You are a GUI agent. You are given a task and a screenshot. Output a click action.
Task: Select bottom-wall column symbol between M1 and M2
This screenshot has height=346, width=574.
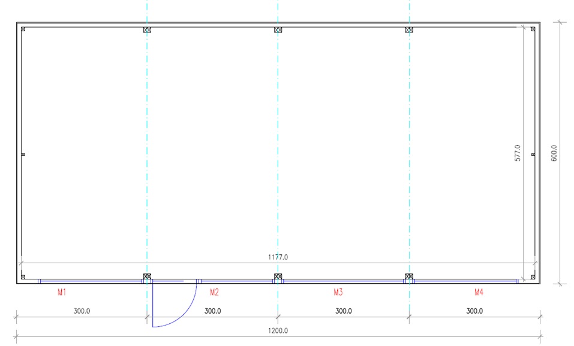tap(147, 276)
